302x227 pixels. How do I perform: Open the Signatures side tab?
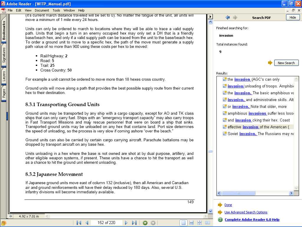4,55
